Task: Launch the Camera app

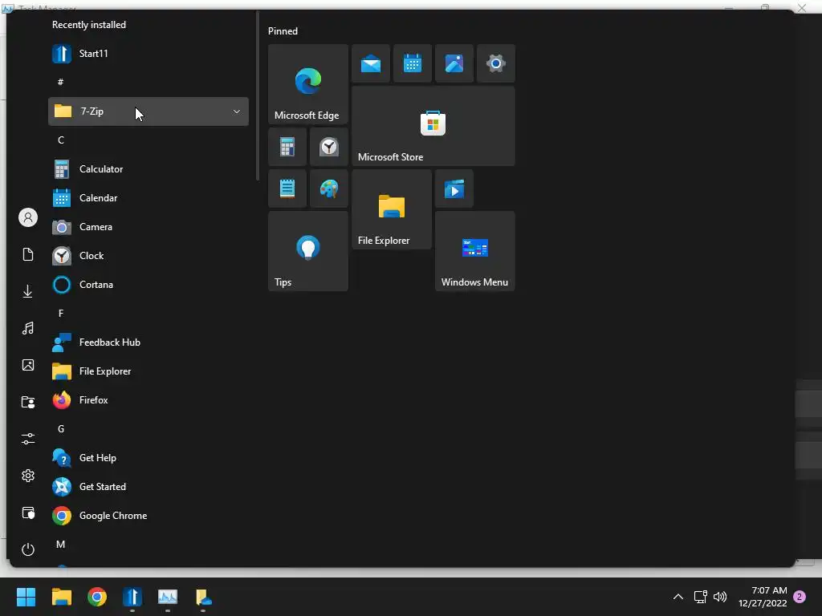Action: [x=149, y=227]
